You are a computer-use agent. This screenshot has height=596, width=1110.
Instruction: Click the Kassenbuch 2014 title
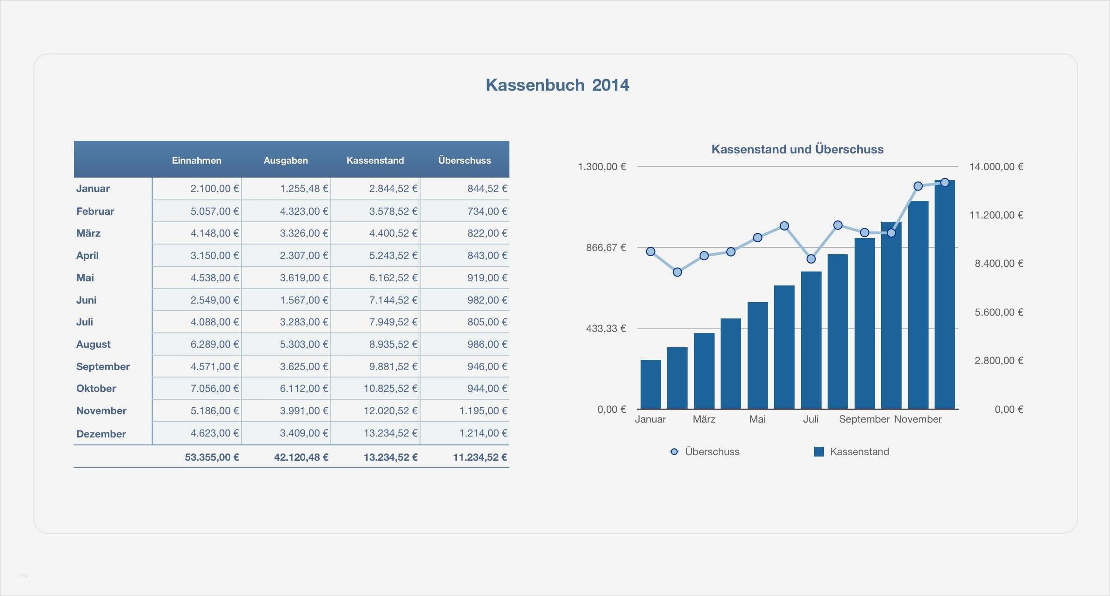(x=557, y=85)
